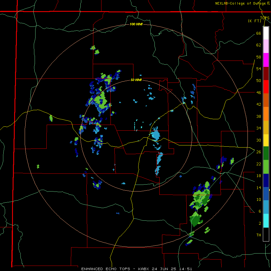The height and width of the screenshot is (271, 271).
Task: Click the bright yellow legend swatch
Action: pyautogui.click(x=266, y=140)
